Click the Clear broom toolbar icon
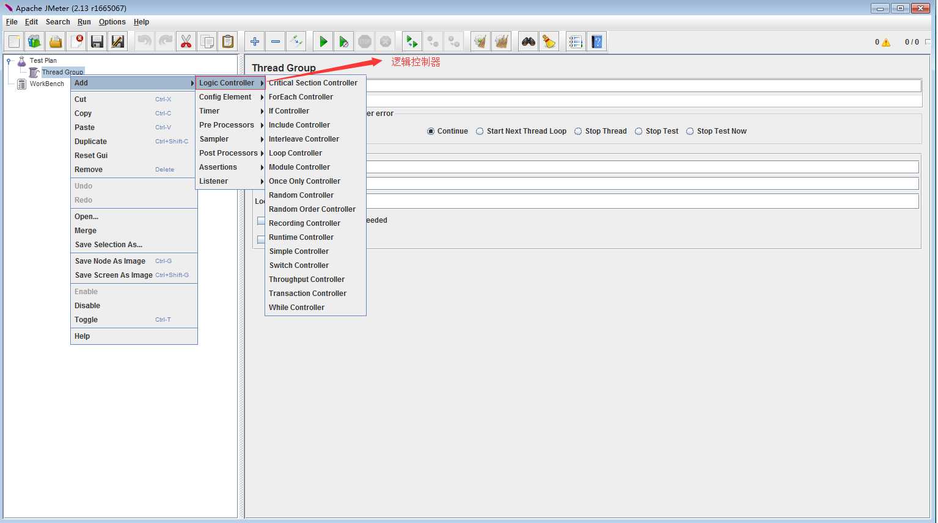This screenshot has width=938, height=523. pyautogui.click(x=481, y=41)
